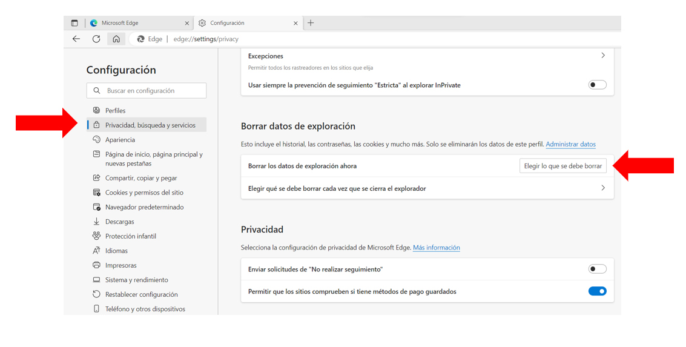The image size is (686, 347).
Task: Open Perfiles settings section
Action: [147, 110]
